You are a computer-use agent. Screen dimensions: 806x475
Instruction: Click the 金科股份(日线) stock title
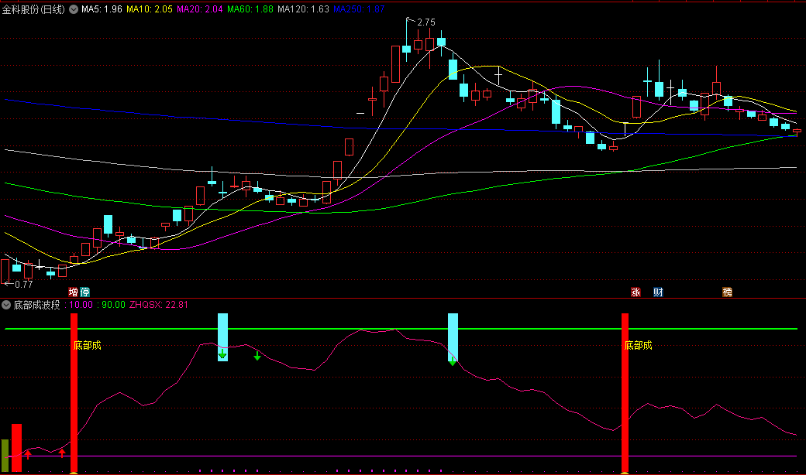tap(33, 9)
